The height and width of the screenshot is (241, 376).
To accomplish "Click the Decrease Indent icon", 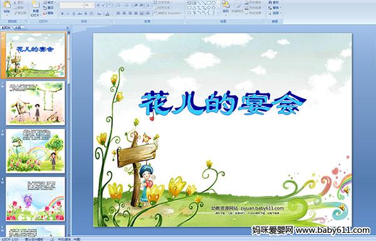I will click(136, 5).
